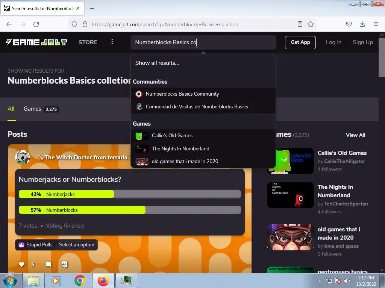
Task: Click the volume speaker tray icon
Action: (347, 281)
